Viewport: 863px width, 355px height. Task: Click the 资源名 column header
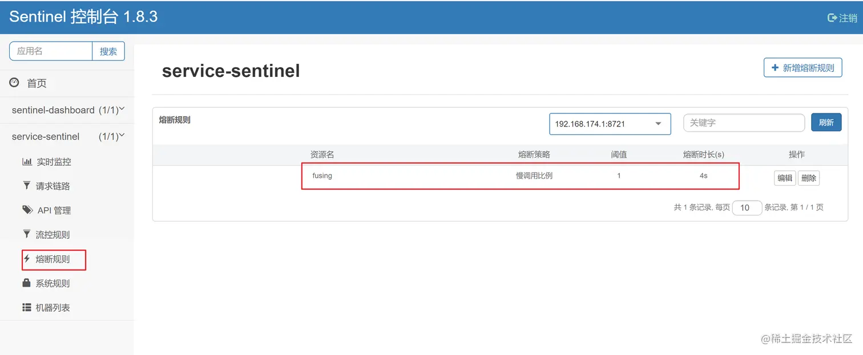322,154
